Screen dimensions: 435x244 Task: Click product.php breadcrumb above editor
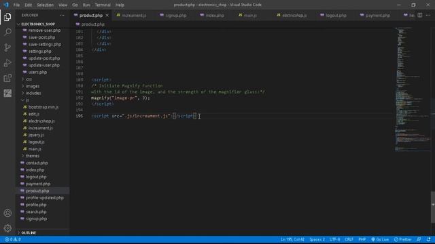(x=92, y=24)
